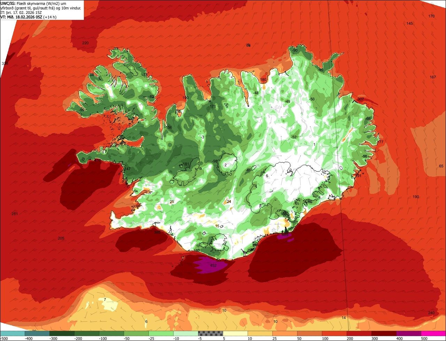Click the light teal -500 to -400 legend swatch
Screen dimensions: 446x341
(x=13, y=333)
